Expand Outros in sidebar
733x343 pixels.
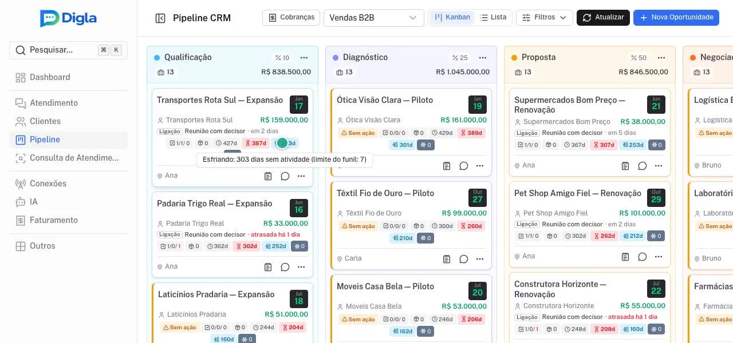[x=68, y=246]
